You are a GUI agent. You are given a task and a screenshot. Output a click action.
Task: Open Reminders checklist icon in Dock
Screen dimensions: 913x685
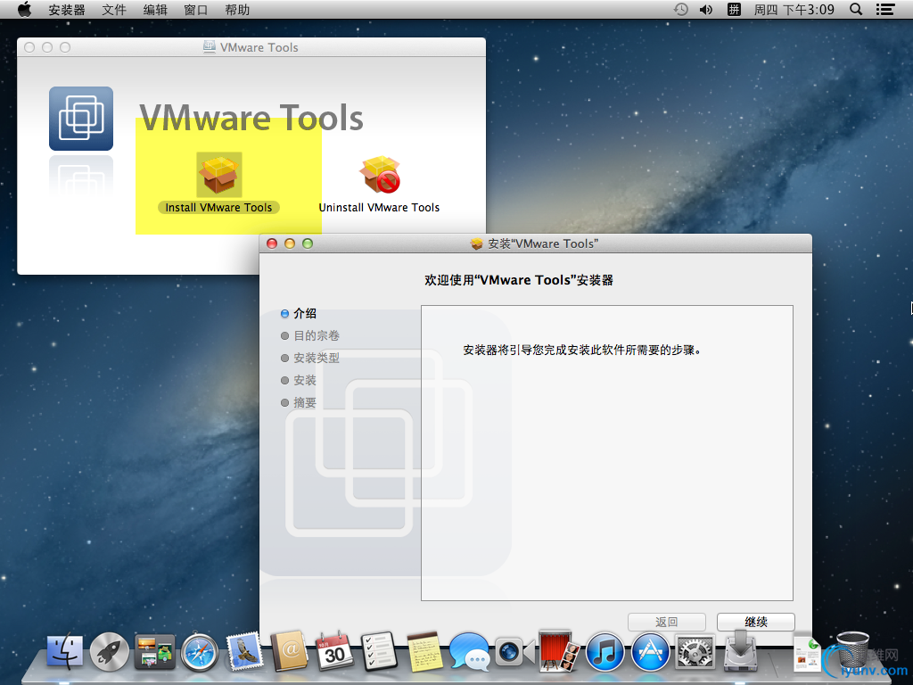click(x=379, y=651)
